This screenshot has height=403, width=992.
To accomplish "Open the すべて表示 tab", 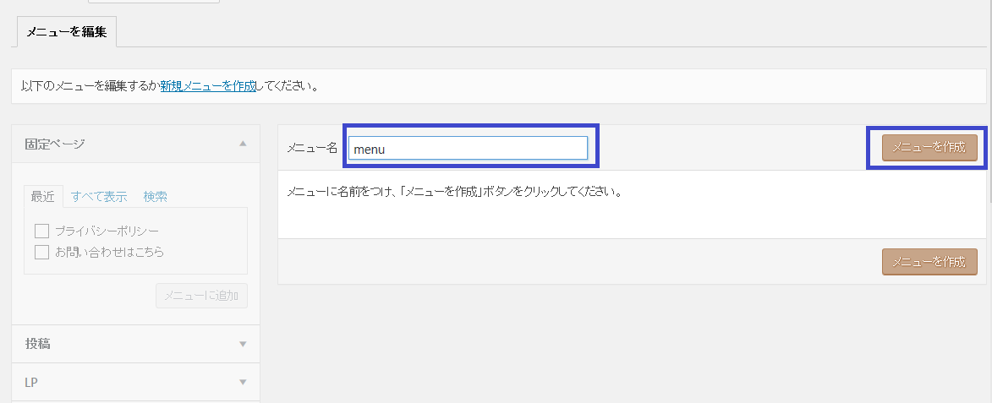I will pyautogui.click(x=99, y=196).
